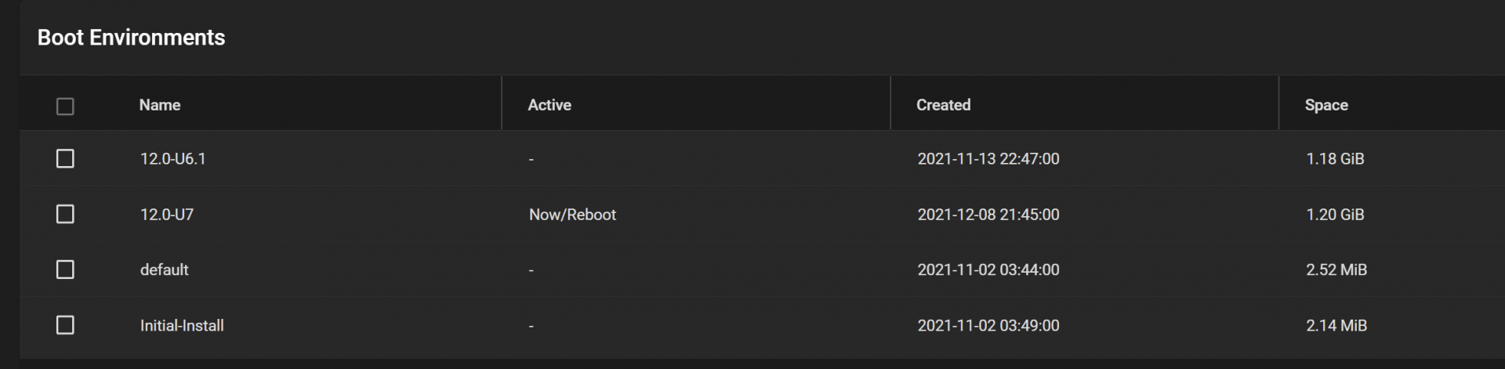1505x369 pixels.
Task: Click the Boot Environments page title
Action: point(131,38)
